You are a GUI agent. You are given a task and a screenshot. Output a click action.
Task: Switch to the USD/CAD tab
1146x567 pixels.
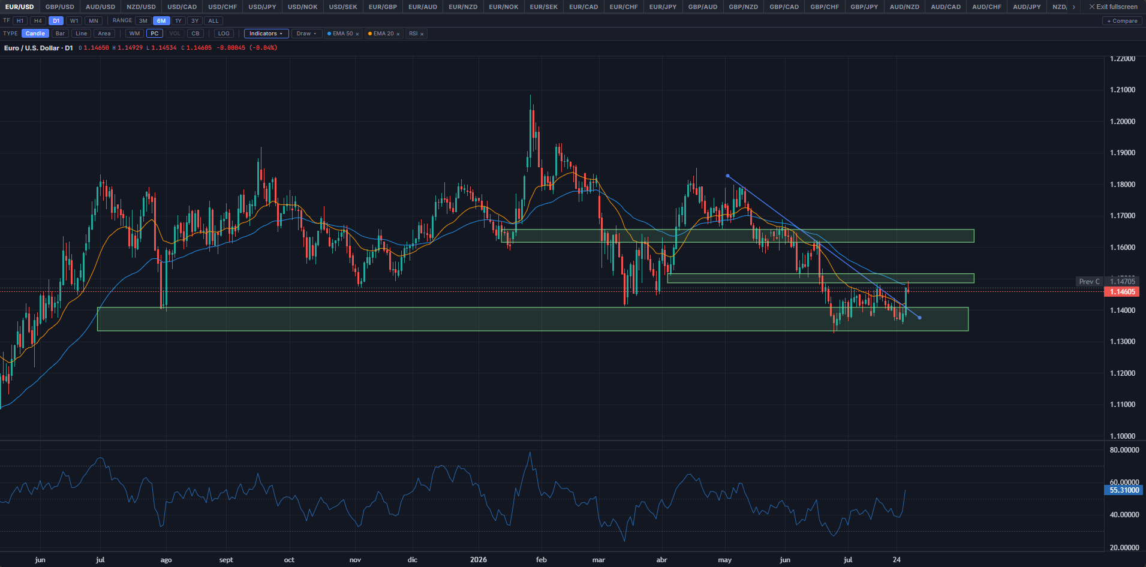[x=182, y=7]
